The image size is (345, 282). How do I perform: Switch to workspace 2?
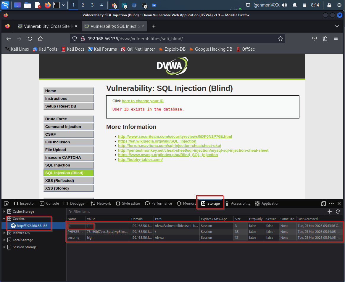coord(83,5)
